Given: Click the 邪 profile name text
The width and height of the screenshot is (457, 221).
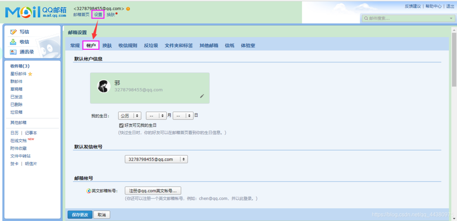Looking at the screenshot, I should tap(117, 83).
